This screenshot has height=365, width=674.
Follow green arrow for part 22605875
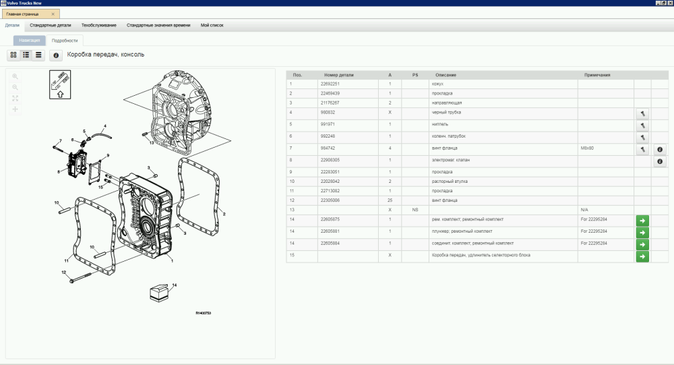(642, 221)
